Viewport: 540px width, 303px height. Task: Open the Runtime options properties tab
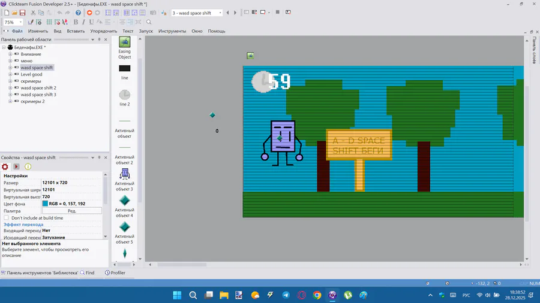pos(16,166)
